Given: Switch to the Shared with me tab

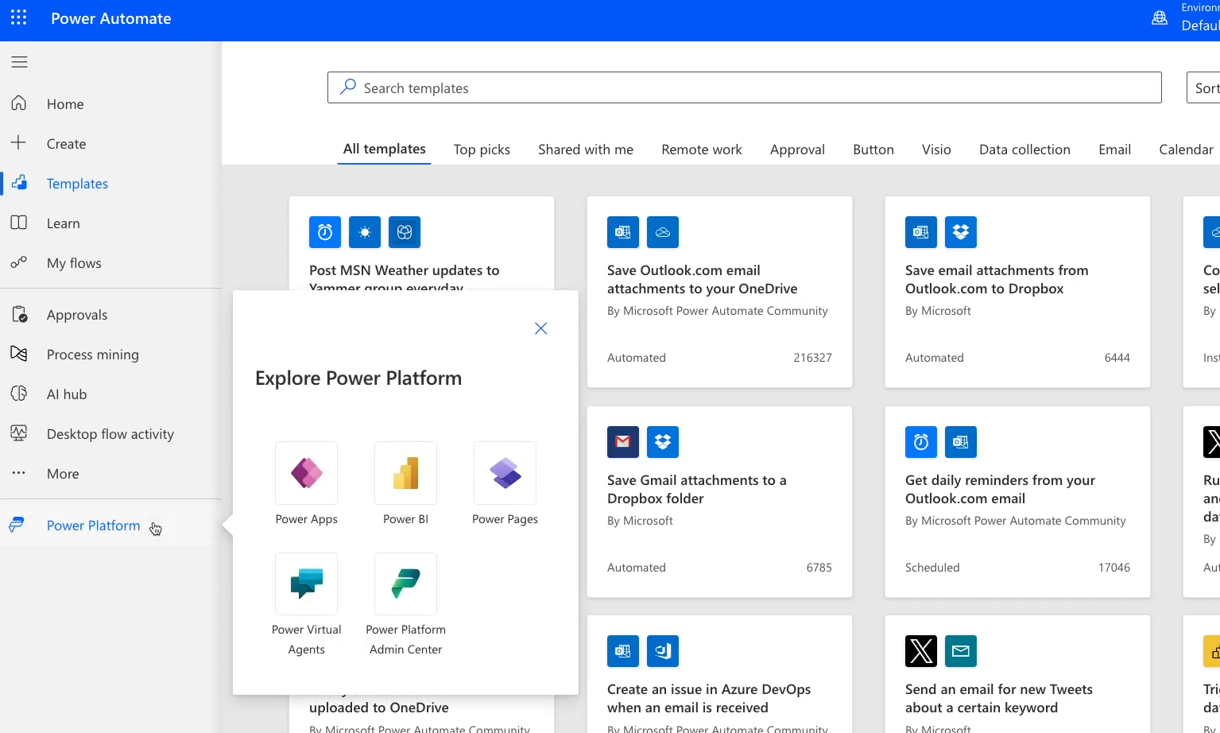Looking at the screenshot, I should pos(586,149).
